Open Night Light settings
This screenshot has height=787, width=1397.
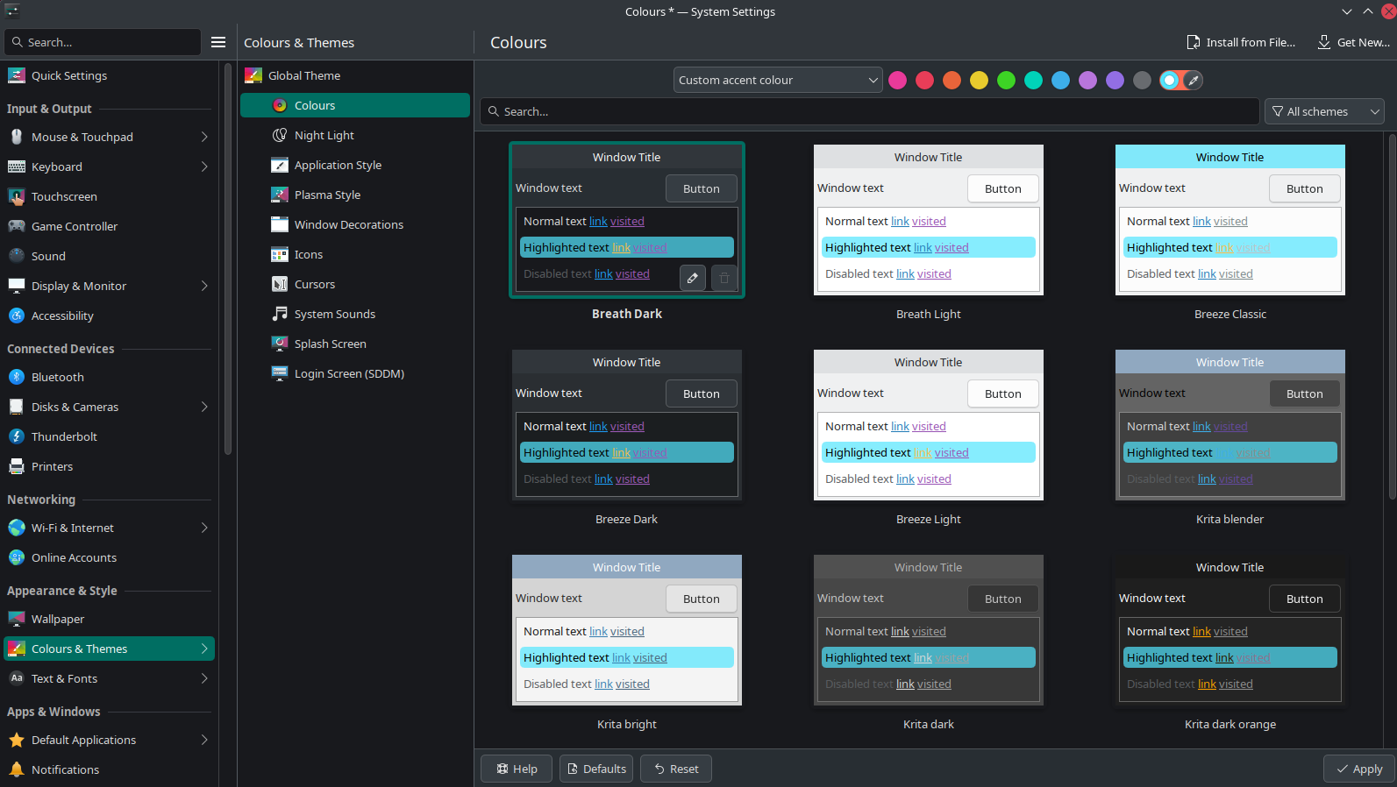324,135
